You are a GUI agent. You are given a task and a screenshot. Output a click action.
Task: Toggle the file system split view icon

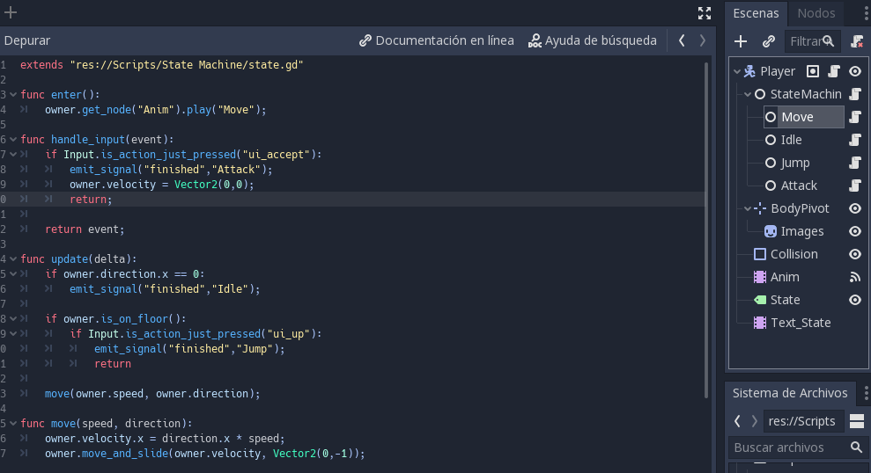[x=856, y=421]
